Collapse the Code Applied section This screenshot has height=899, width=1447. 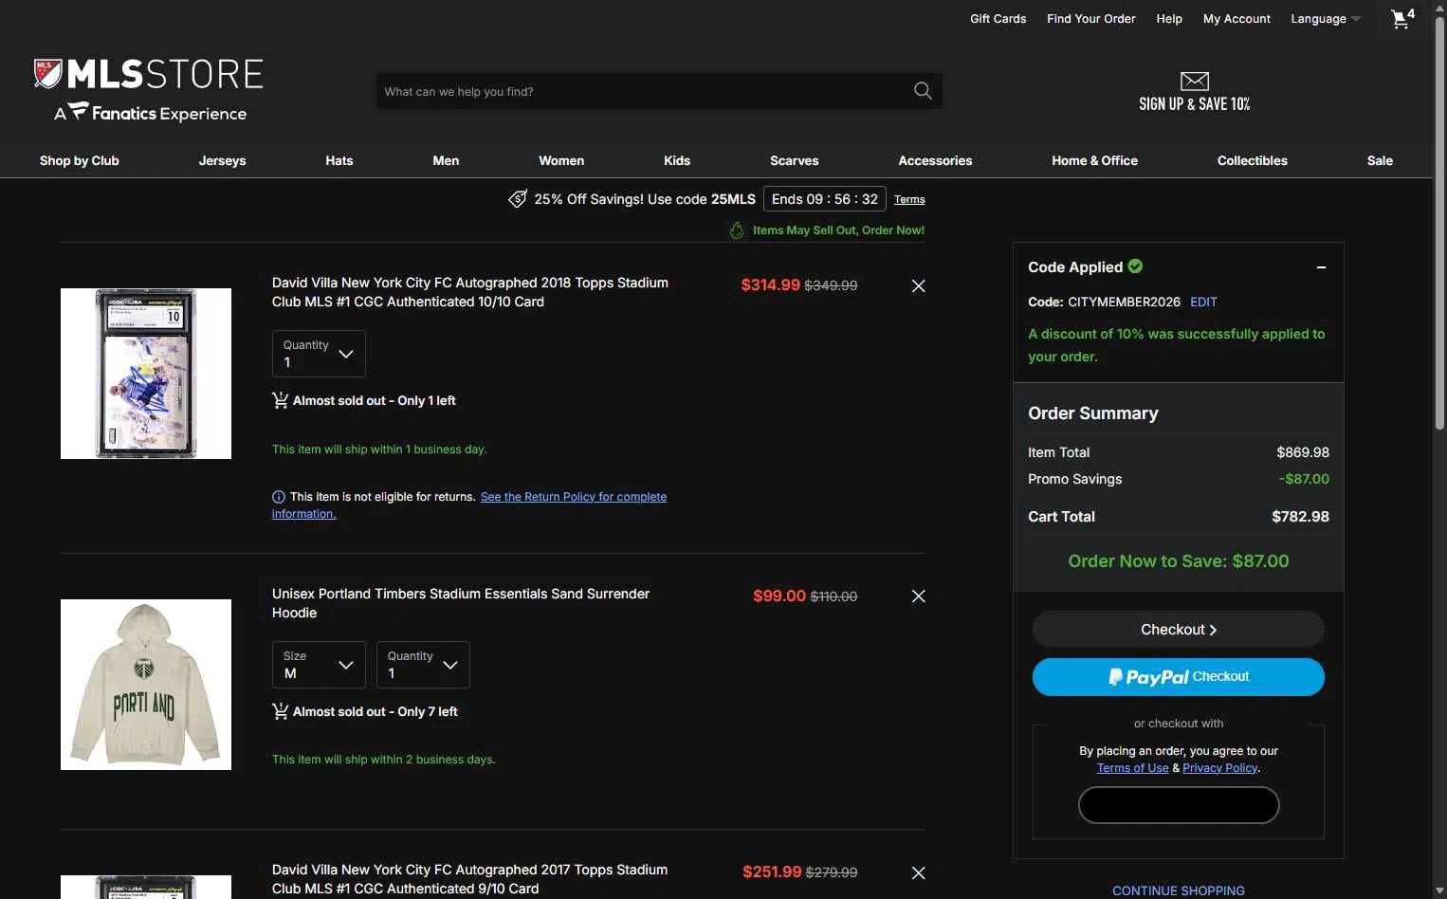click(x=1321, y=267)
